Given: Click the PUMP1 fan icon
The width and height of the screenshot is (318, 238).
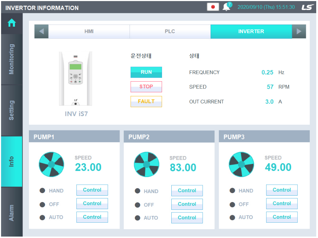Looking at the screenshot, I should pos(51,164).
